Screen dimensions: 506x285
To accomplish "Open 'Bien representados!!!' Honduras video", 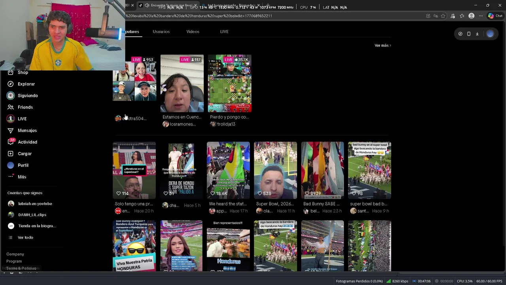I will [x=228, y=246].
